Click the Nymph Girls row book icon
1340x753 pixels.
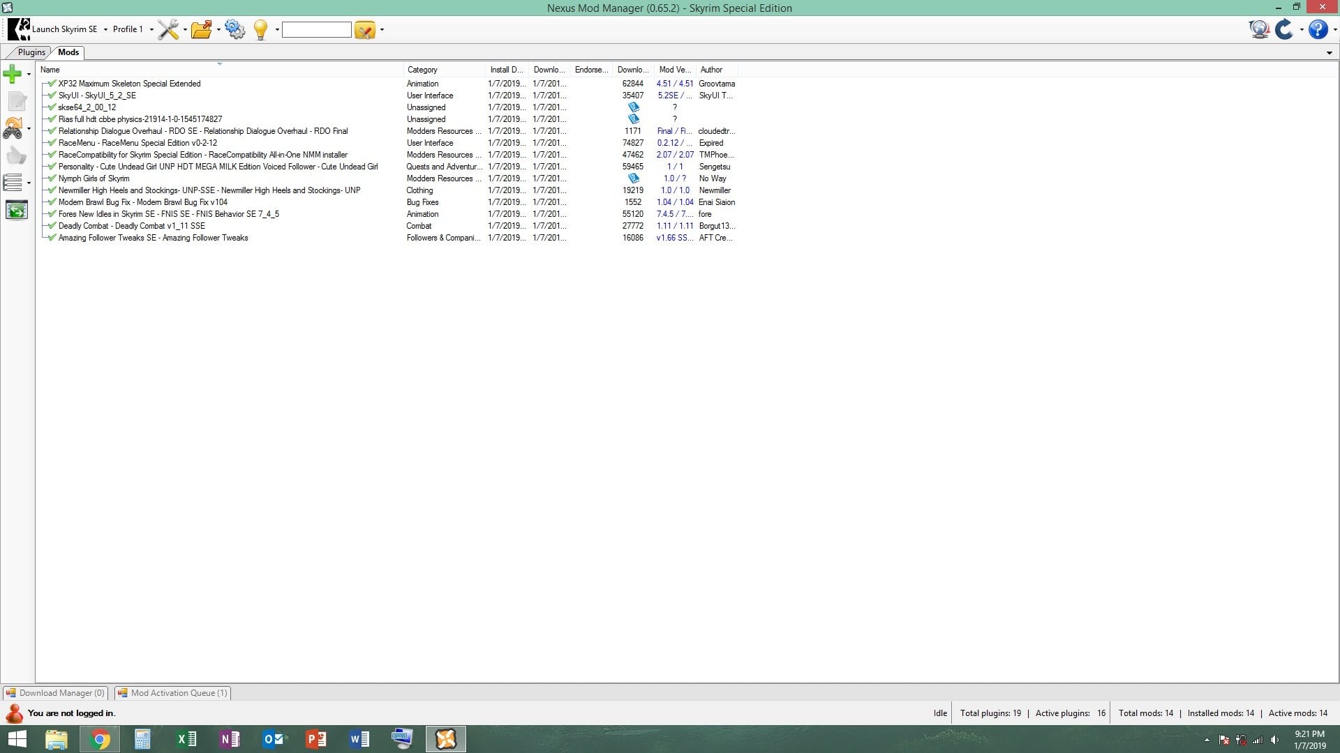click(634, 178)
